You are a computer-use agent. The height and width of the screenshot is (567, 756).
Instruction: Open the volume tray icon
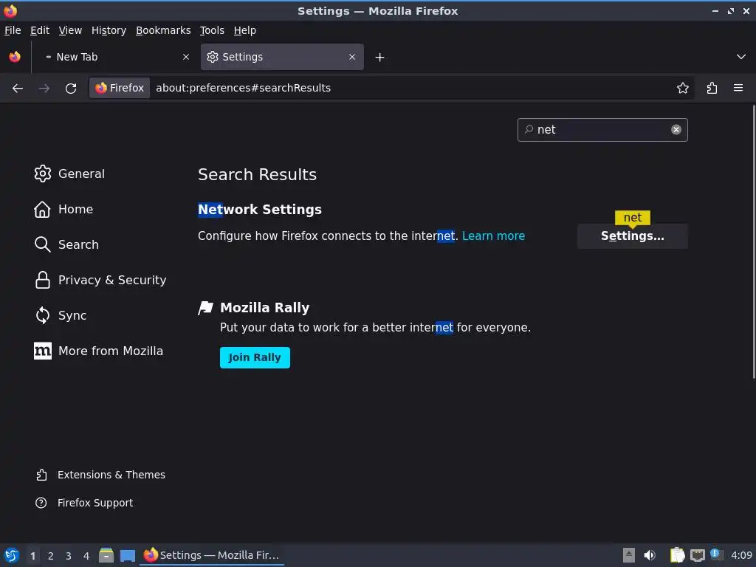tap(650, 555)
